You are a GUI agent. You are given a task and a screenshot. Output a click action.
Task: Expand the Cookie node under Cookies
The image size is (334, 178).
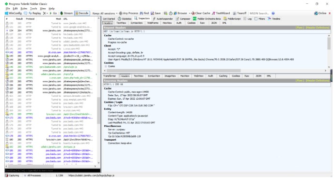(106, 66)
